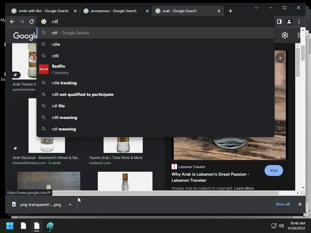The image size is (311, 233).
Task: Close the 'smile with like' tab
Action: coord(75,11)
